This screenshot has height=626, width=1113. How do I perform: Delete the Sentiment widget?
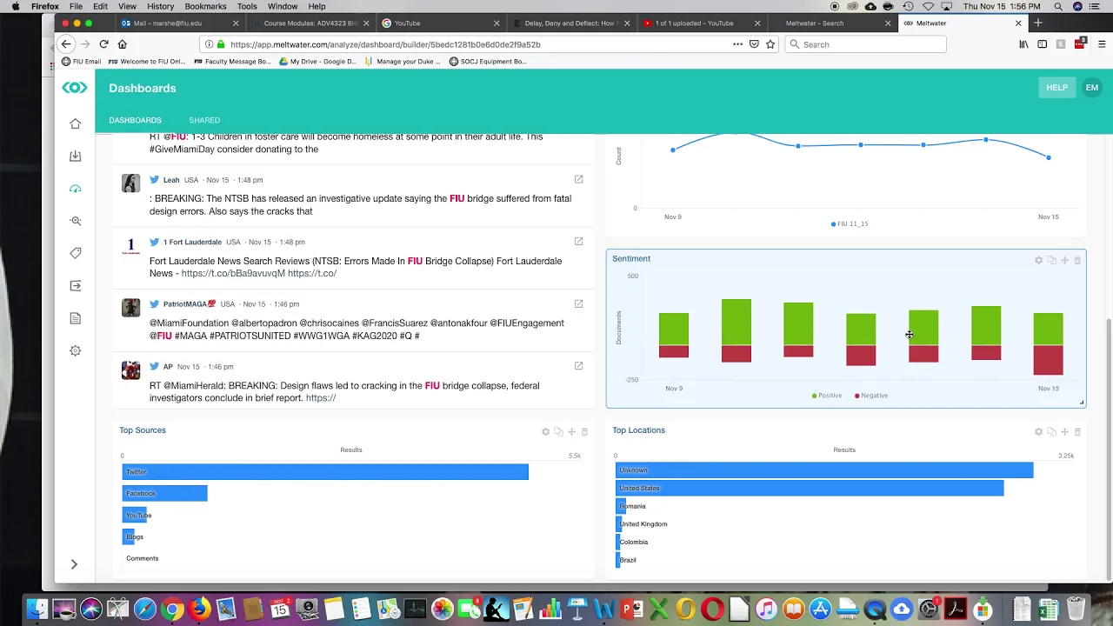click(x=1077, y=260)
